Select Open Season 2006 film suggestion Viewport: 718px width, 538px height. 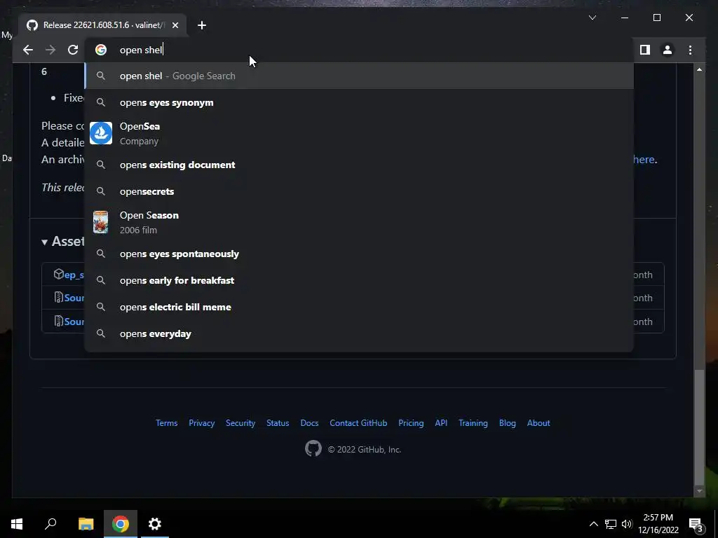360,222
